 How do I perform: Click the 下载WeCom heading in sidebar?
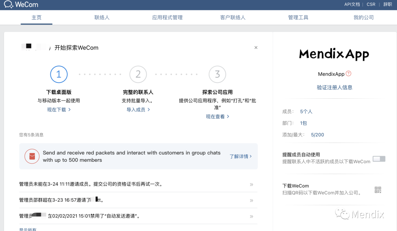(296, 186)
